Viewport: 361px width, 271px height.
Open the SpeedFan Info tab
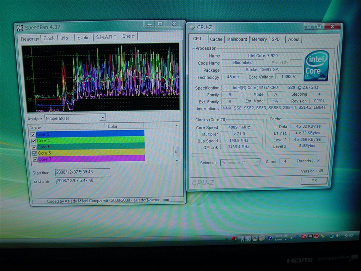pos(64,38)
